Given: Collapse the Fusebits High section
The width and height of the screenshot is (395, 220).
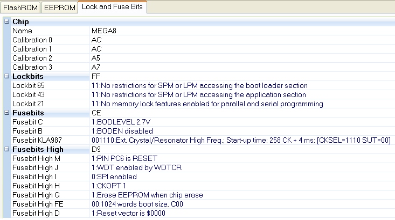Looking at the screenshot, I should 6,149.
